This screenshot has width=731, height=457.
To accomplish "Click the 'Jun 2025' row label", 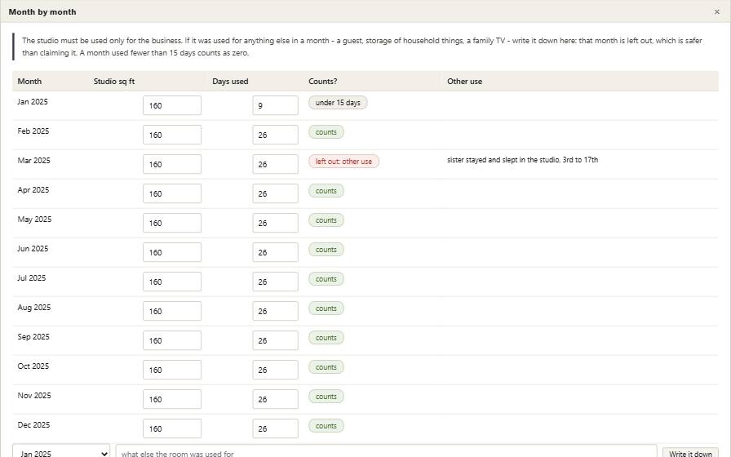I will tap(33, 249).
